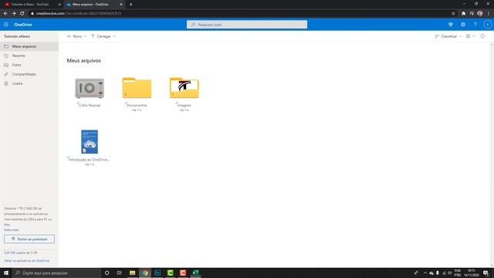Screen dimensions: 494x278
Task: Click the Torne-se premium button
Action: 29,239
